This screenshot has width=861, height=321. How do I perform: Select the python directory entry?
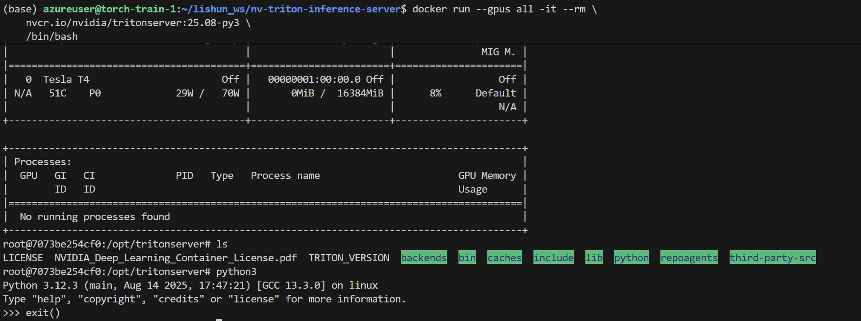click(x=631, y=258)
